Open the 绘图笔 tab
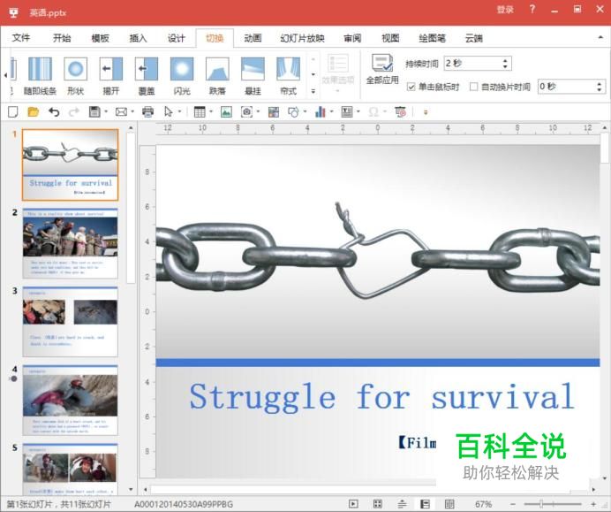 click(432, 38)
